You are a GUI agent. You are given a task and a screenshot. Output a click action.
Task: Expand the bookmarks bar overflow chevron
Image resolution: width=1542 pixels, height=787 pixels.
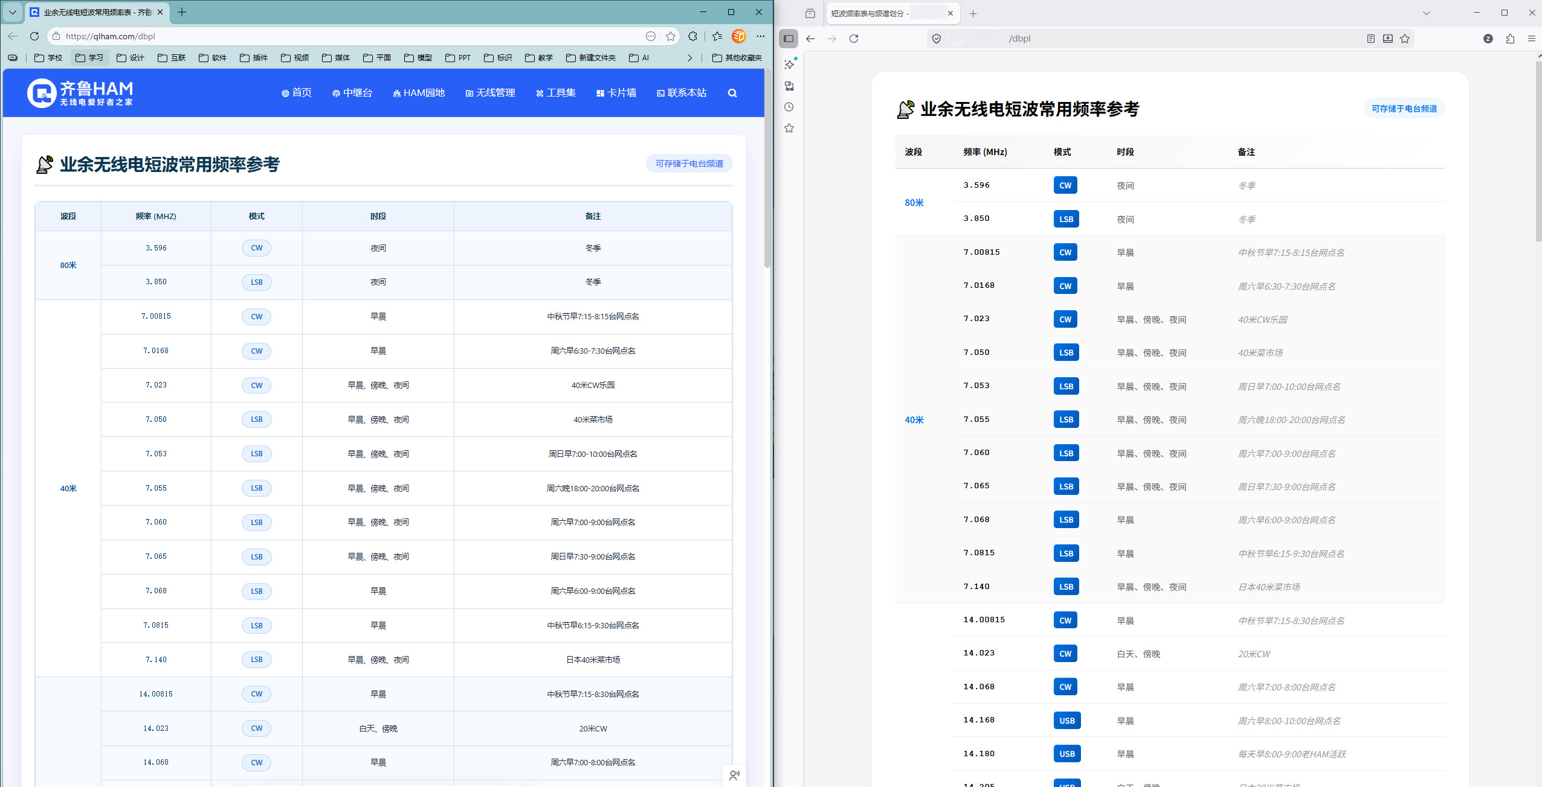pos(689,58)
